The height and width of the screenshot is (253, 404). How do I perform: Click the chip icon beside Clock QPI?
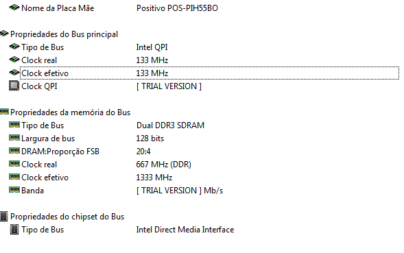(x=14, y=86)
